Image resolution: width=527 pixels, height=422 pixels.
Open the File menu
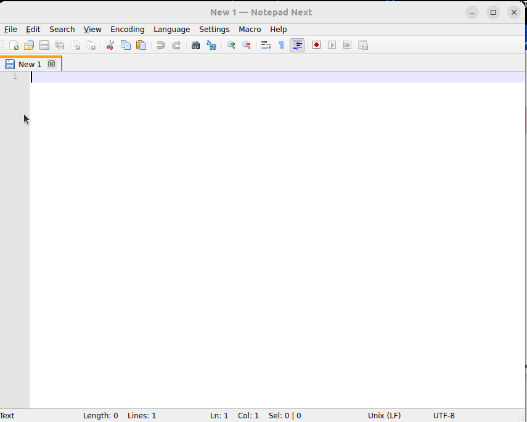(10, 30)
